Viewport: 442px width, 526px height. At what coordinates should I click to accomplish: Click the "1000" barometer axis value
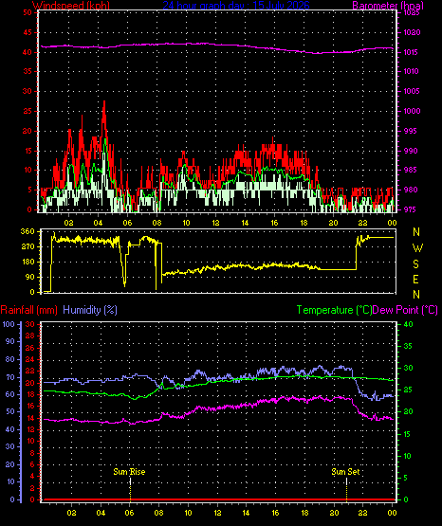[x=412, y=111]
